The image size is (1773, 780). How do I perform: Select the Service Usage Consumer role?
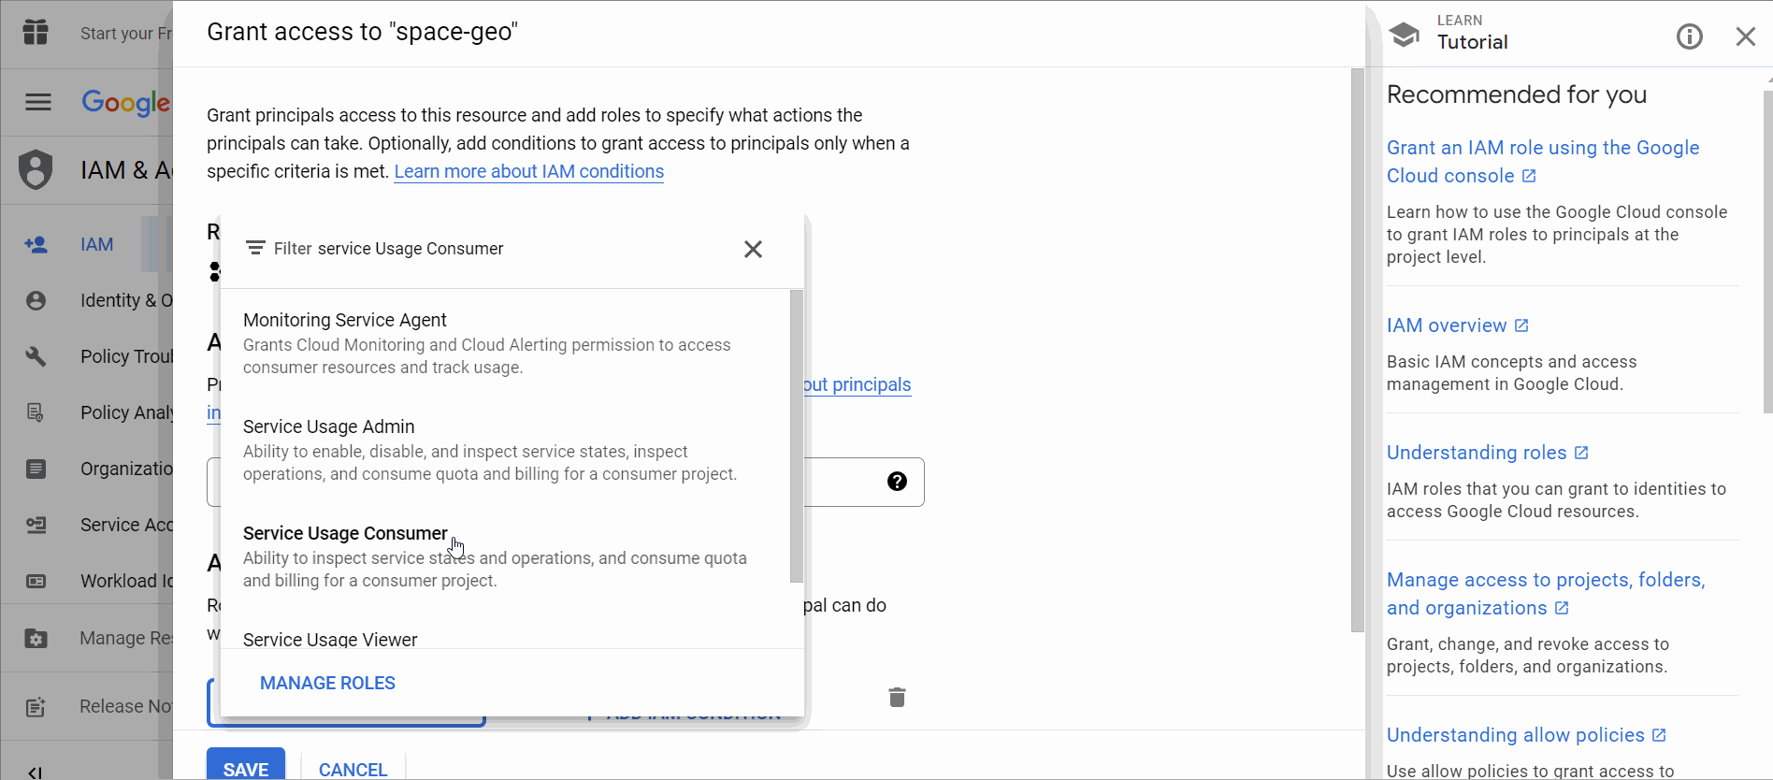[505, 556]
